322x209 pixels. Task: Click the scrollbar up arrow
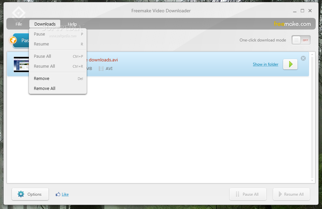coord(312,55)
